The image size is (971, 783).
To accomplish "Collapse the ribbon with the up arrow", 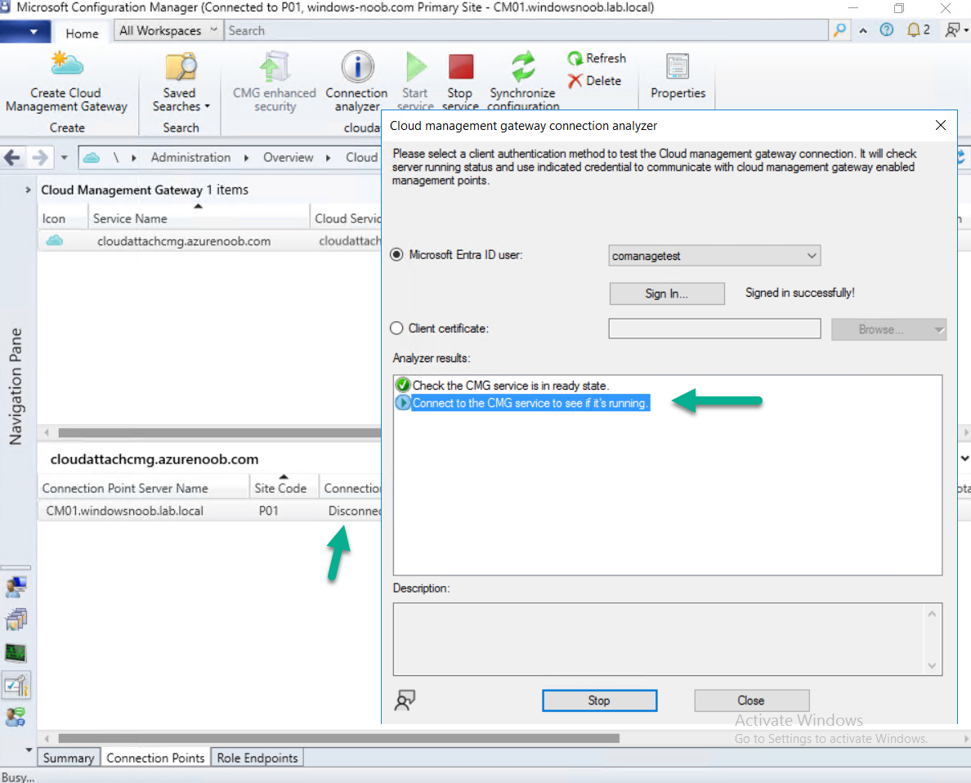I will click(862, 30).
